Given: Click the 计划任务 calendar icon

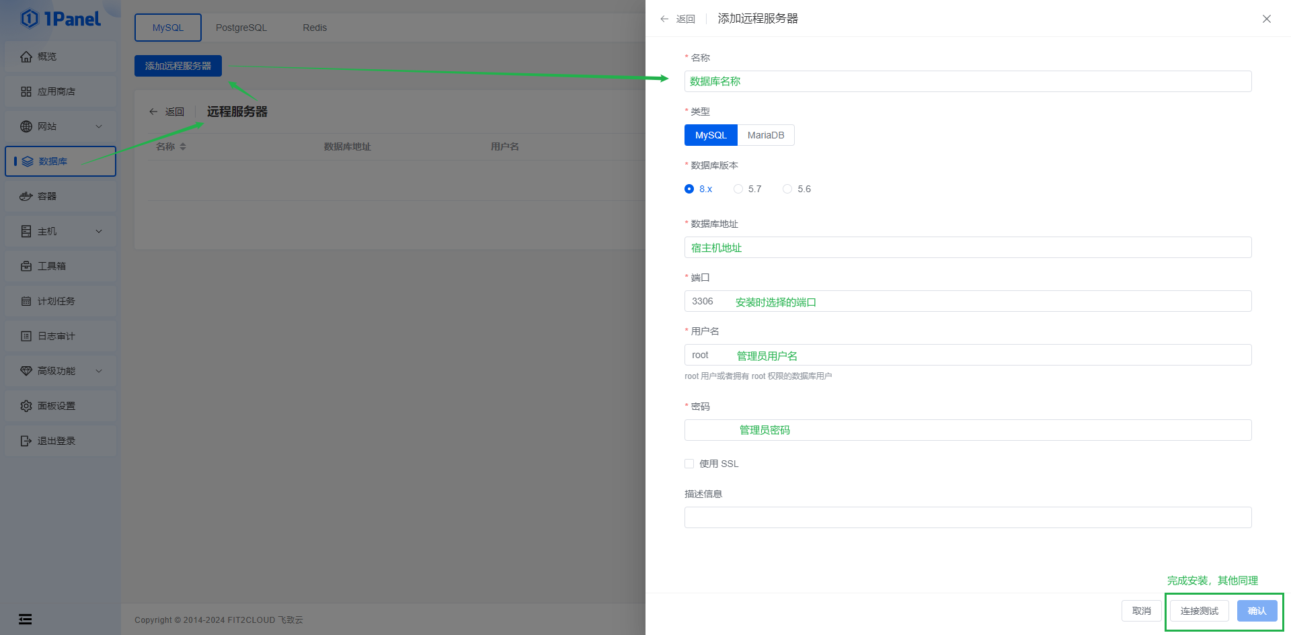Looking at the screenshot, I should pos(26,301).
